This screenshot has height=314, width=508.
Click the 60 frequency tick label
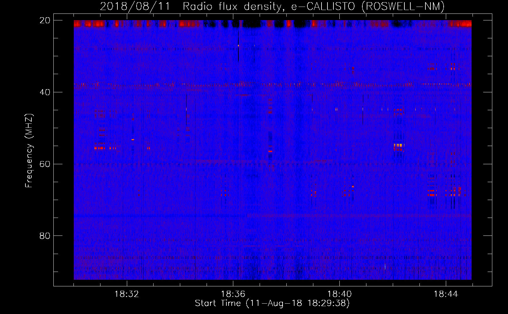pyautogui.click(x=45, y=164)
